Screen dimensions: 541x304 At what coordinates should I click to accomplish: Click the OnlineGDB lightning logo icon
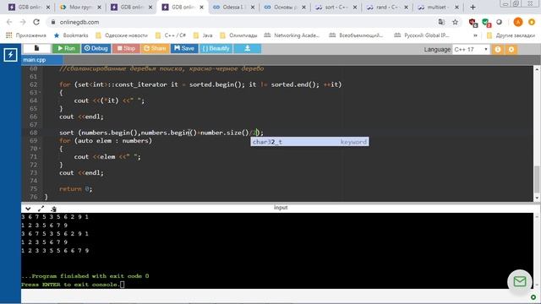(x=10, y=55)
